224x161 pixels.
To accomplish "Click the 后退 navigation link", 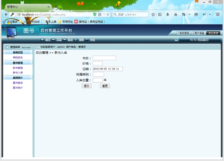I will click(x=59, y=40).
